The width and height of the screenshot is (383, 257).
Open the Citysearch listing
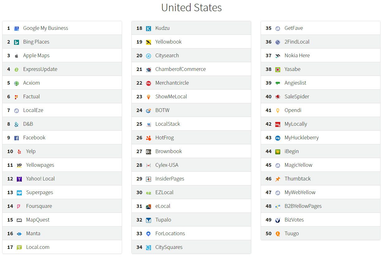tap(167, 55)
